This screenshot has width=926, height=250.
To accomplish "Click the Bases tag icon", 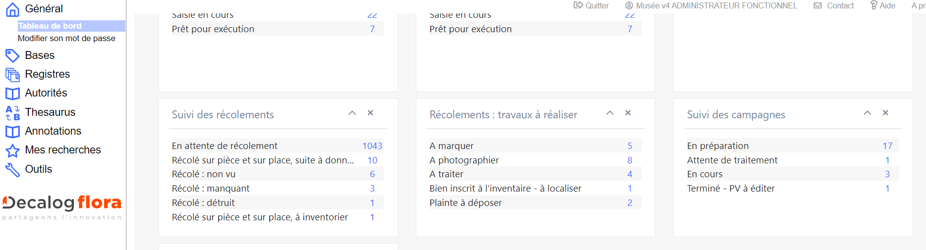I will tap(12, 55).
